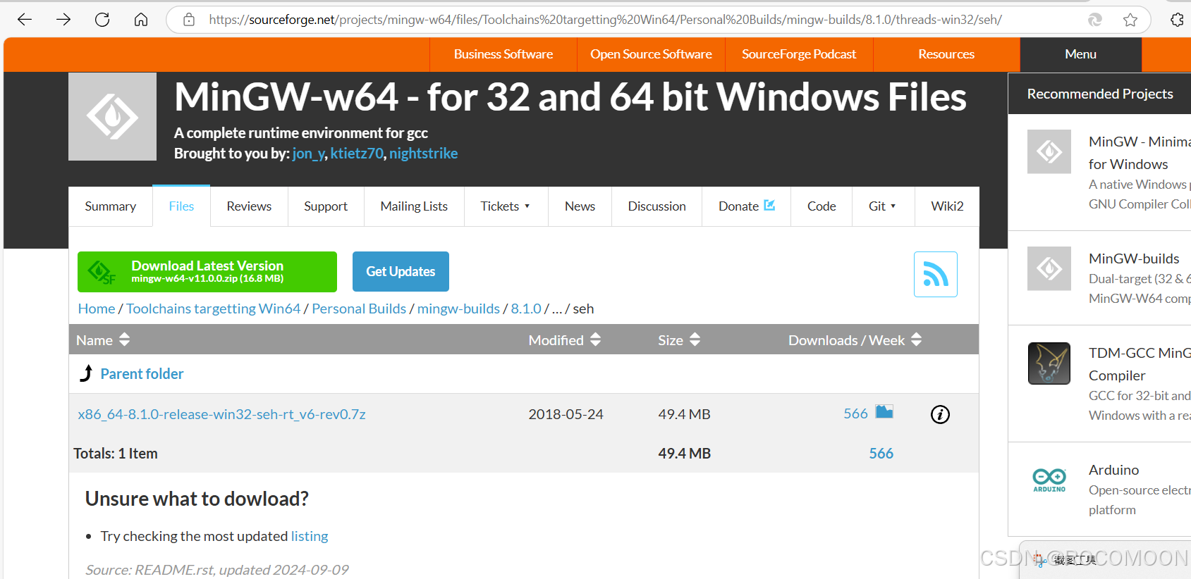Open the dark Menu button
This screenshot has height=579, width=1191.
[x=1080, y=54]
